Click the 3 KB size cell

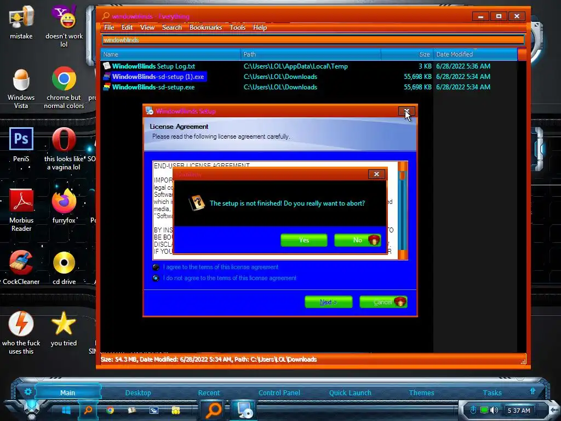pyautogui.click(x=425, y=66)
